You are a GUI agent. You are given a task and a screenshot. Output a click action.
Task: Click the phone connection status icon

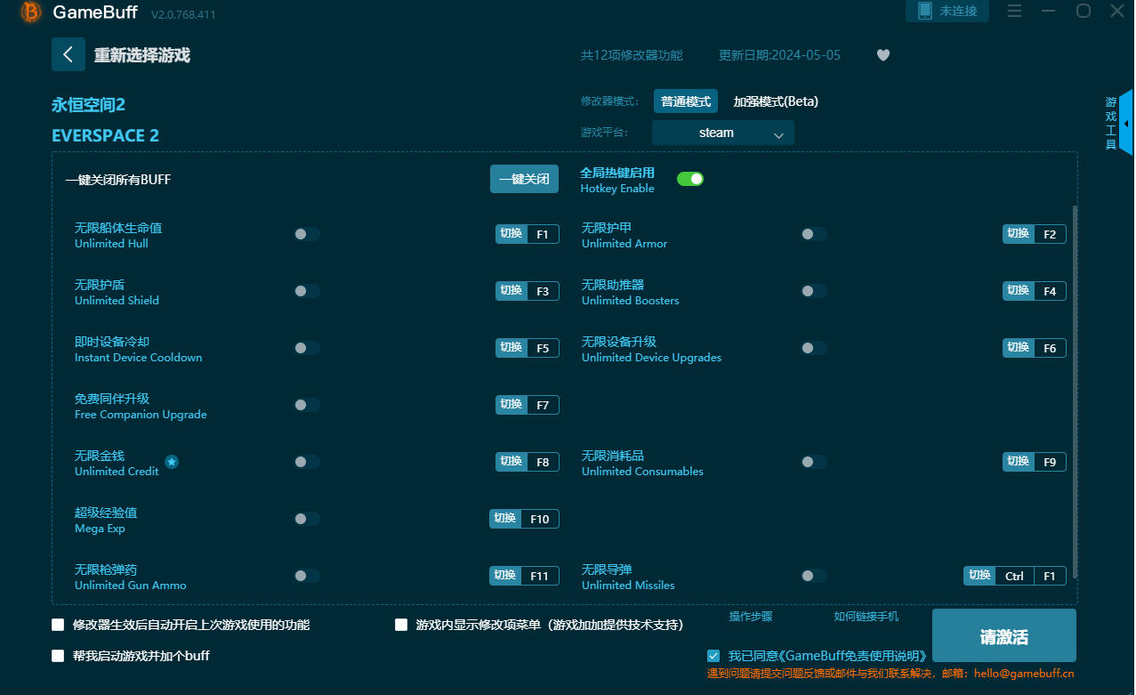click(924, 11)
